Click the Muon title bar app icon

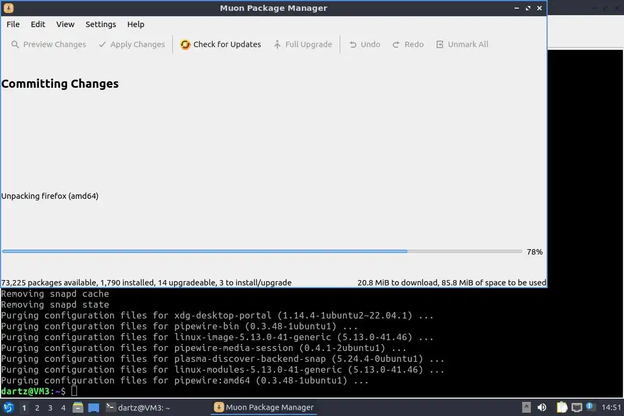tap(8, 8)
